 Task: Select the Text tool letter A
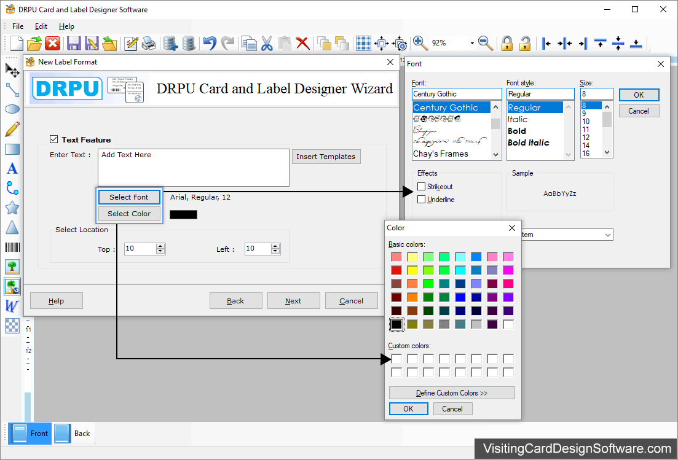12,168
